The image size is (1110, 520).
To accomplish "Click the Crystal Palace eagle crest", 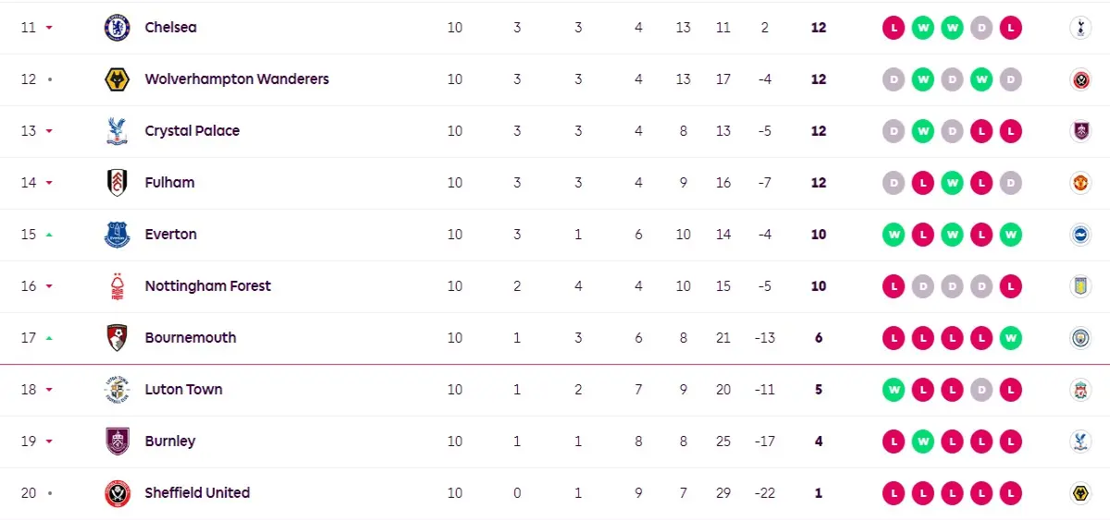I will tap(117, 131).
